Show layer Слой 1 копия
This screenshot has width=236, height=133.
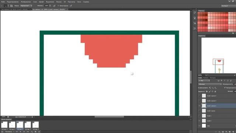click(x=199, y=111)
